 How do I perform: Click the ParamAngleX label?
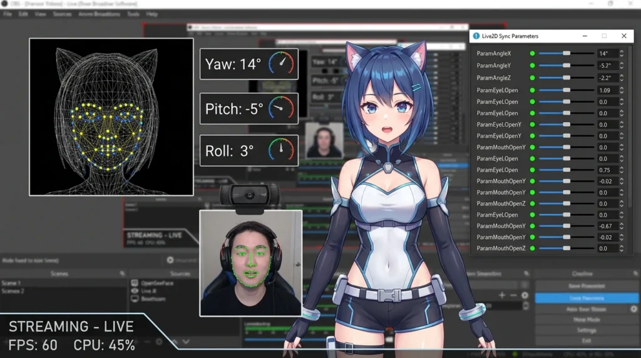point(493,54)
